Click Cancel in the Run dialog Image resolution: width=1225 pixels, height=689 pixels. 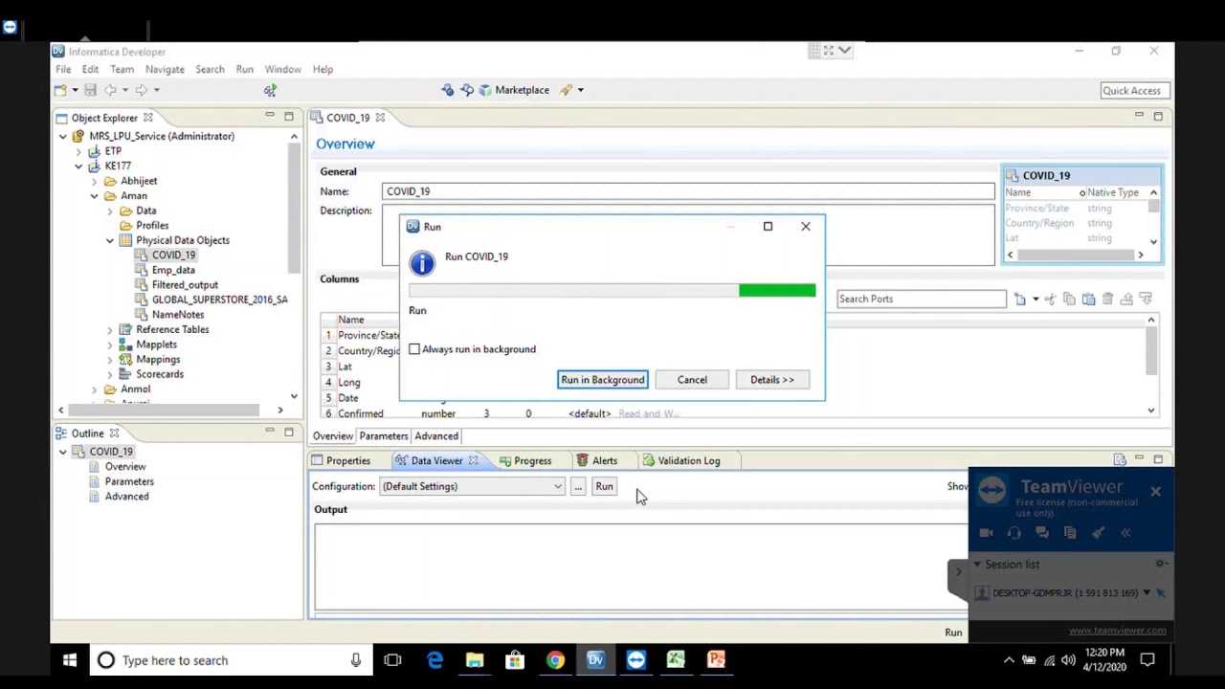point(692,380)
